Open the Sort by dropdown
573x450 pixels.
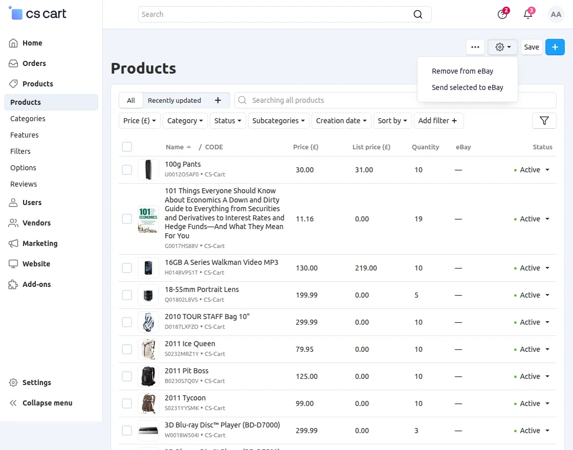coord(392,121)
